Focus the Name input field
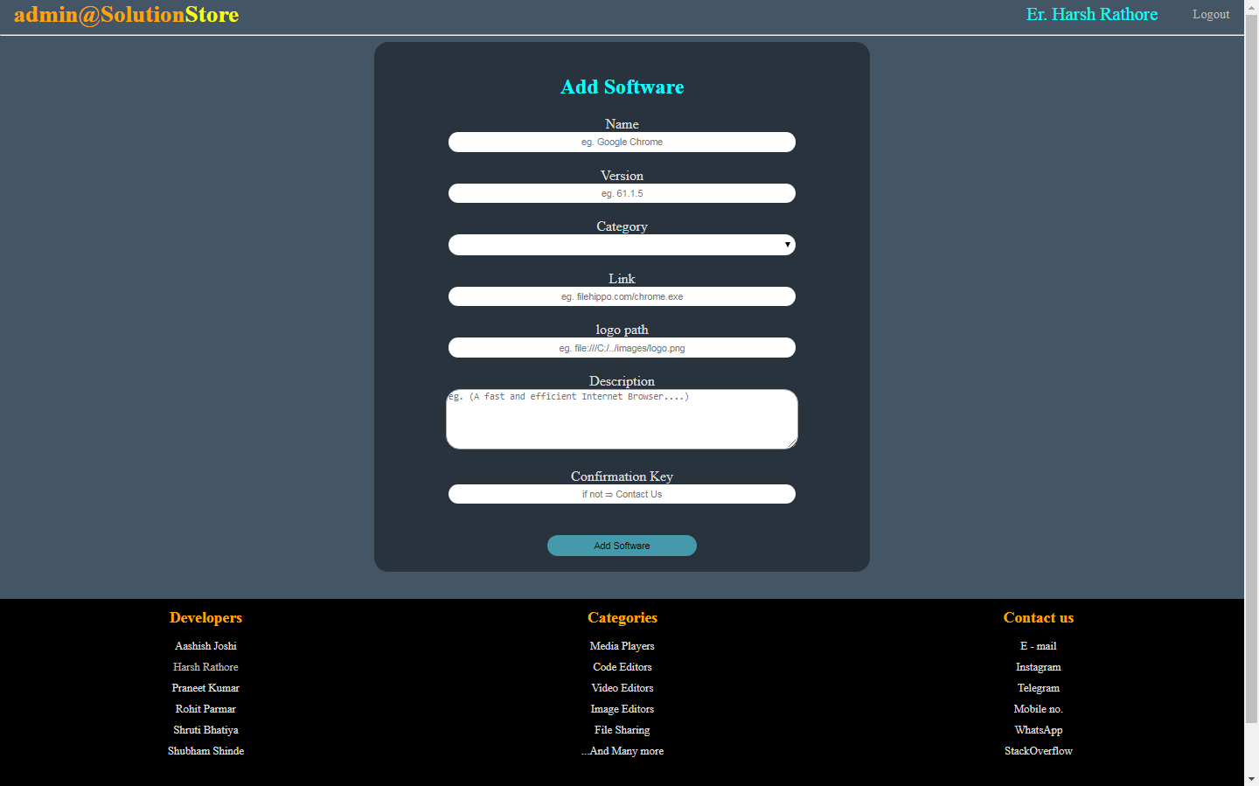The width and height of the screenshot is (1259, 786). pyautogui.click(x=622, y=142)
